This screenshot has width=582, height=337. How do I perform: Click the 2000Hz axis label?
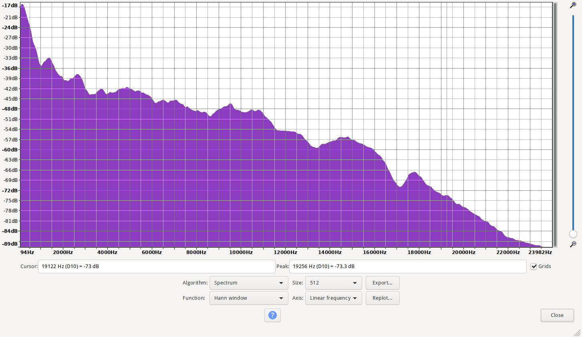pos(63,252)
